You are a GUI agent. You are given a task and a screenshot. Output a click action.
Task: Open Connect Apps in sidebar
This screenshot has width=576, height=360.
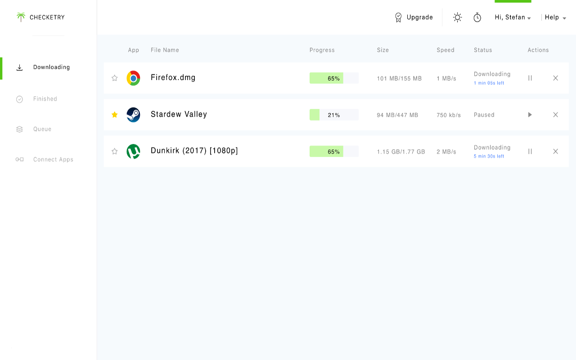click(53, 160)
